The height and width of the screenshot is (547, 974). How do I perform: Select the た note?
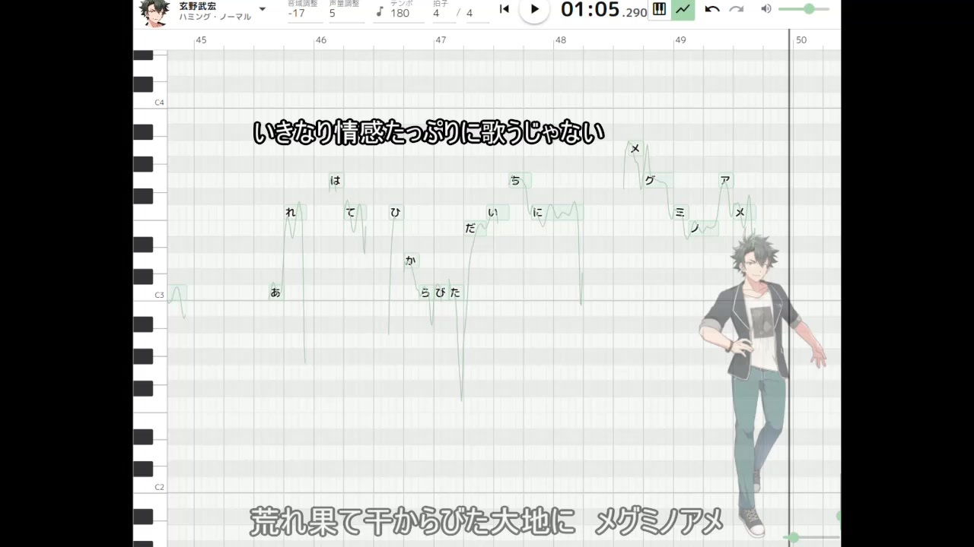click(455, 292)
